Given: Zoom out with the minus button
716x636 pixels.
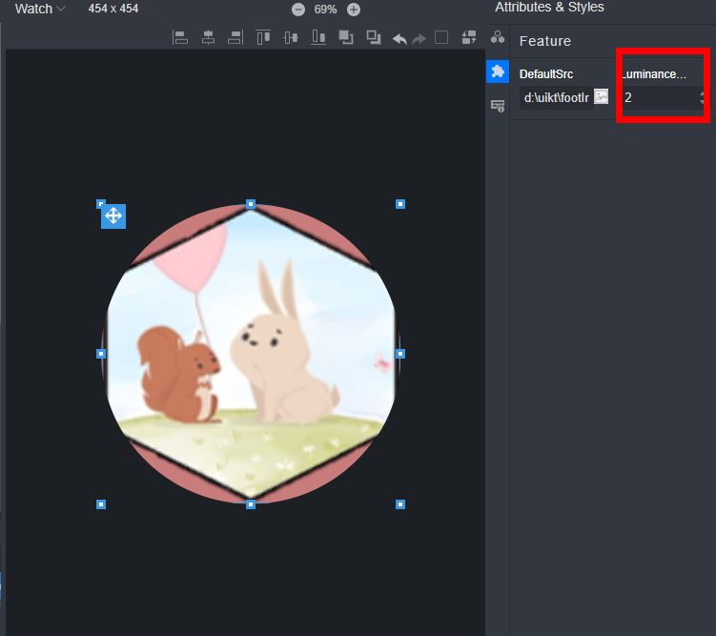Looking at the screenshot, I should pos(298,10).
